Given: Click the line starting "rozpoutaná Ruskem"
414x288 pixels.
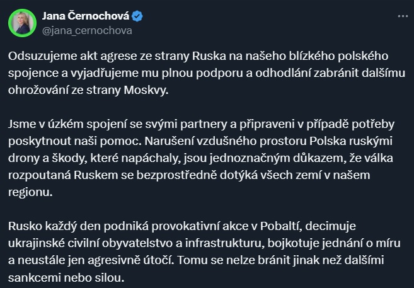Looking at the screenshot, I should [x=189, y=175].
